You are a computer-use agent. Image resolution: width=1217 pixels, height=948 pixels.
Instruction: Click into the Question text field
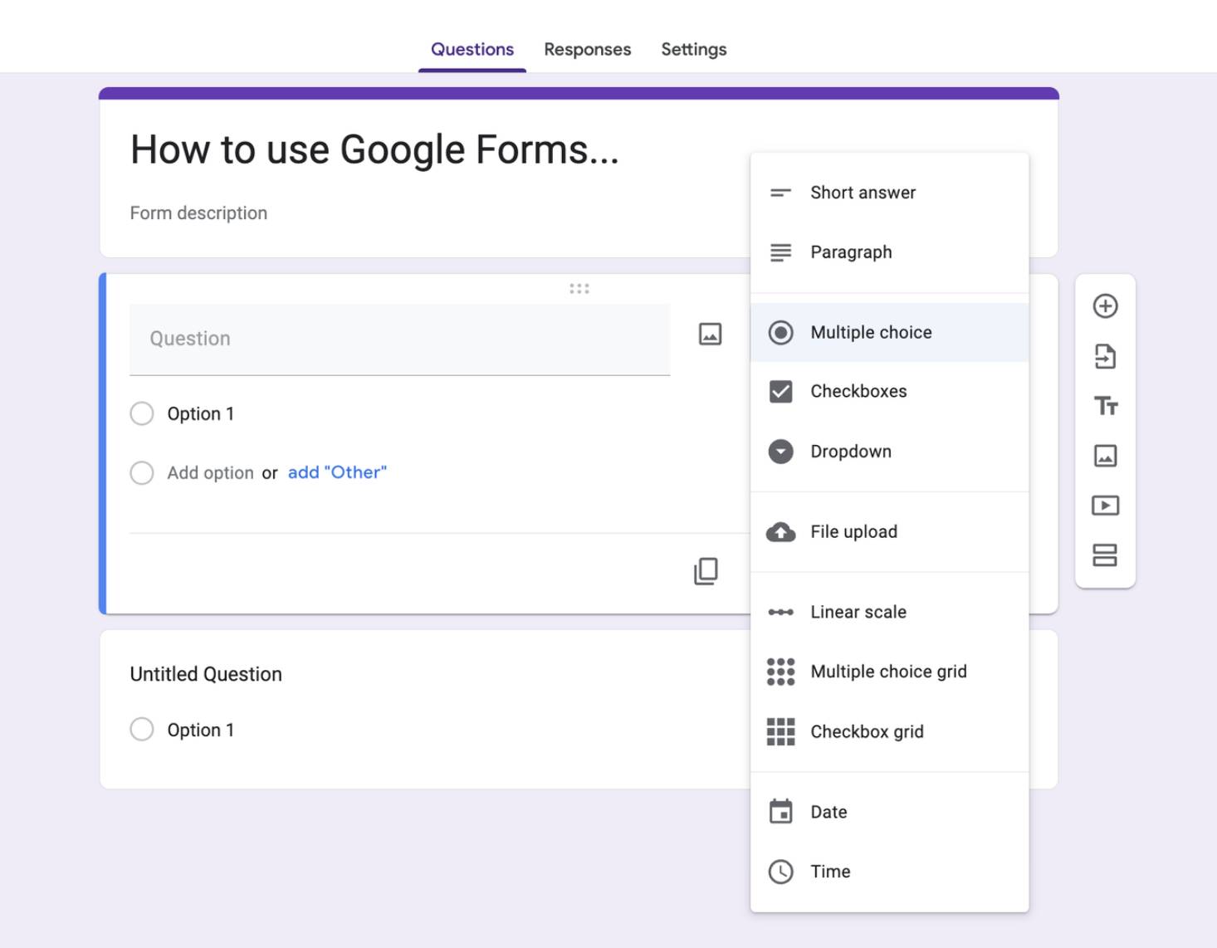pos(399,340)
